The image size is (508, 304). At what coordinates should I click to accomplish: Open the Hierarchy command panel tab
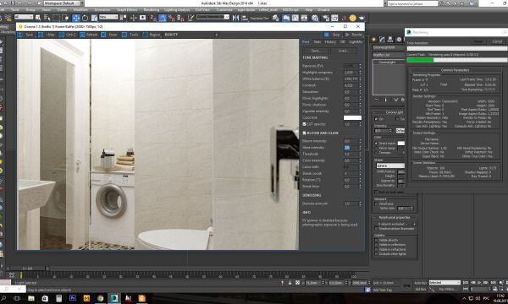390,40
